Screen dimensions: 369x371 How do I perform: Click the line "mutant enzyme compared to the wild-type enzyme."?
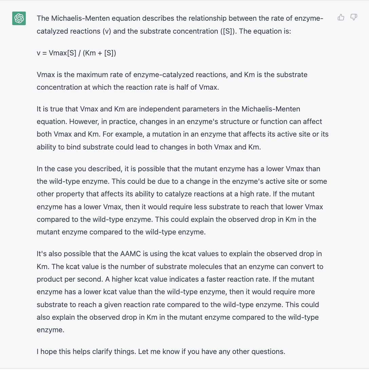pyautogui.click(x=121, y=232)
